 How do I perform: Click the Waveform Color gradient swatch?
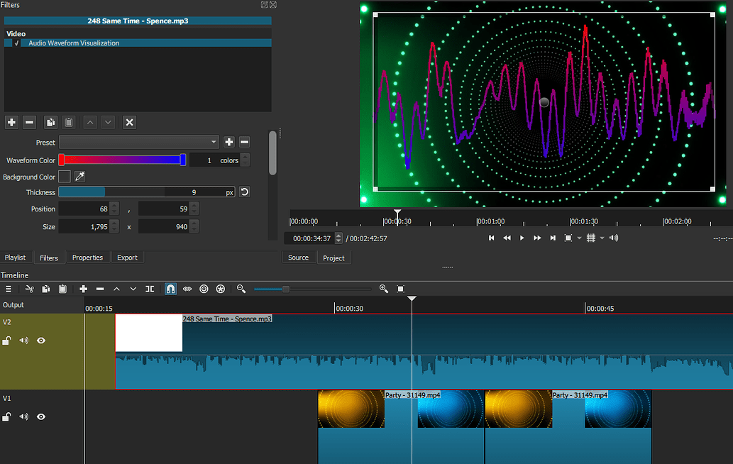[x=122, y=160]
